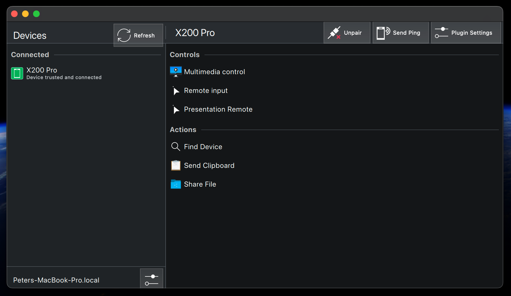Screen dimensions: 511x296
Task: Click the Devices panel header
Action: pyautogui.click(x=29, y=35)
